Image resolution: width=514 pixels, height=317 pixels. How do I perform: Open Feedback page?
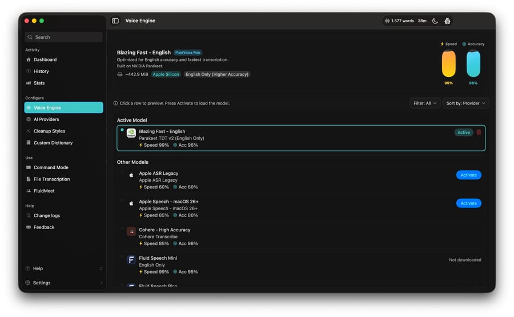tap(63, 227)
